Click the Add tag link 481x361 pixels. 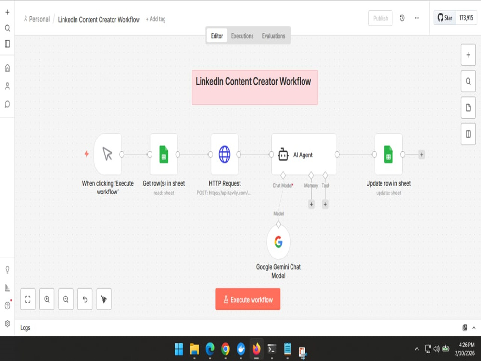pyautogui.click(x=155, y=19)
